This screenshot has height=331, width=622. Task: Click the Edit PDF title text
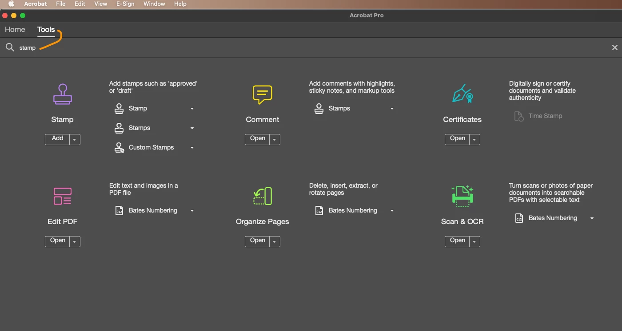[x=62, y=221]
